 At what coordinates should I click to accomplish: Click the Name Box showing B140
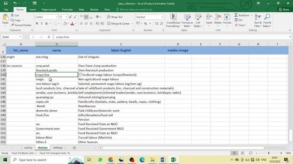tap(11, 37)
